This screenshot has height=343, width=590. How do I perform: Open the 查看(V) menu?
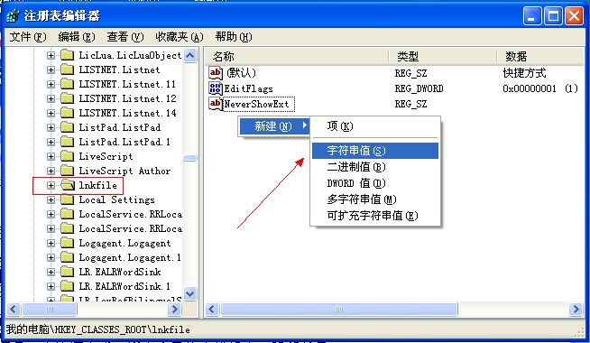125,37
